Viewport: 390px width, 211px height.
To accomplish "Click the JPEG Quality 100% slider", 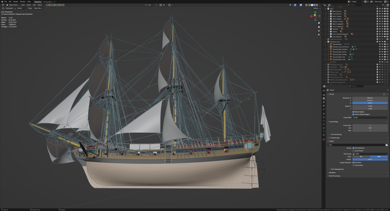I will pos(370,159).
